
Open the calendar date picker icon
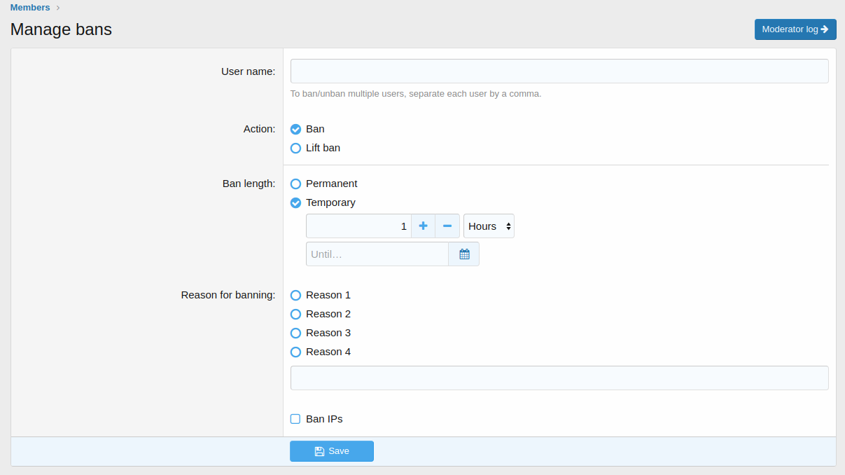click(463, 254)
